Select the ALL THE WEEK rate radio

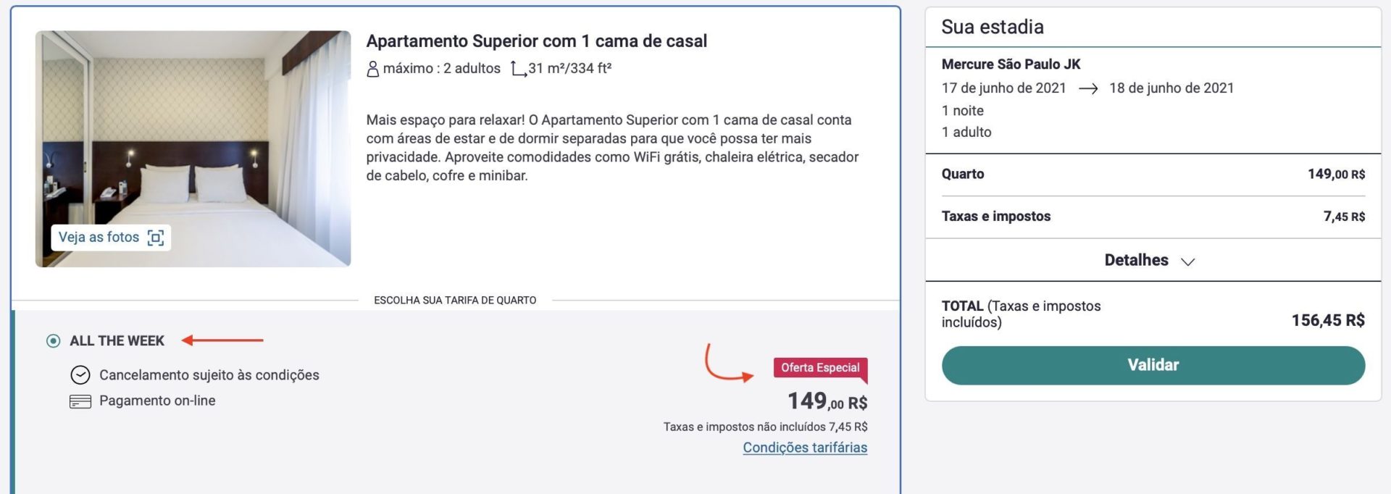53,340
